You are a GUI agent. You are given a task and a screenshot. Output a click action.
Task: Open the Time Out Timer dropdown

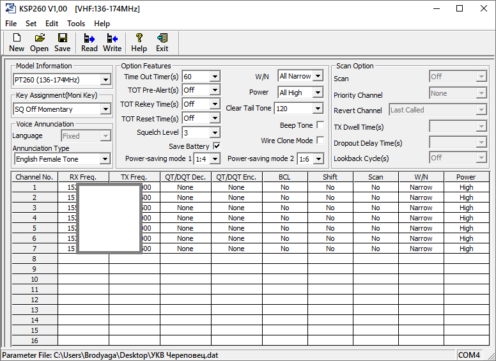click(215, 77)
